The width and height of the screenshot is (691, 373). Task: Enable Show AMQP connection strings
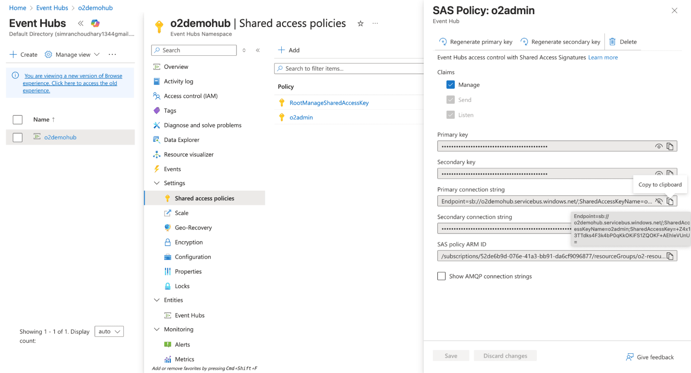(441, 276)
